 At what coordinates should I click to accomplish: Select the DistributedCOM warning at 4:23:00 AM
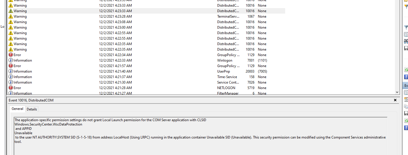[x=116, y=27]
